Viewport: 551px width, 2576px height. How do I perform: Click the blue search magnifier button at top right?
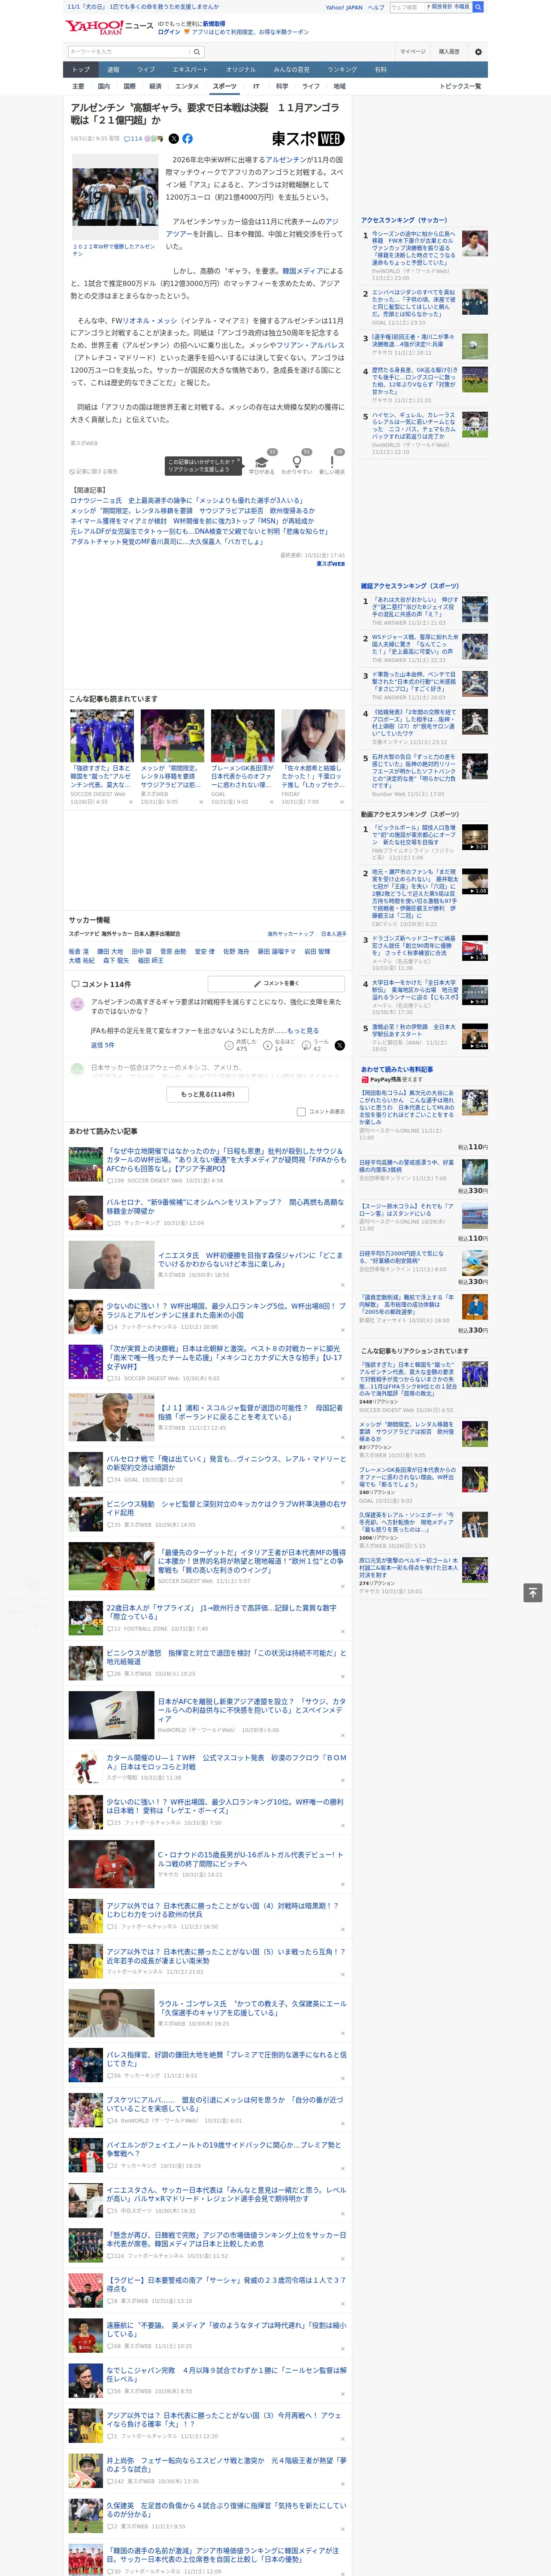coord(478,7)
